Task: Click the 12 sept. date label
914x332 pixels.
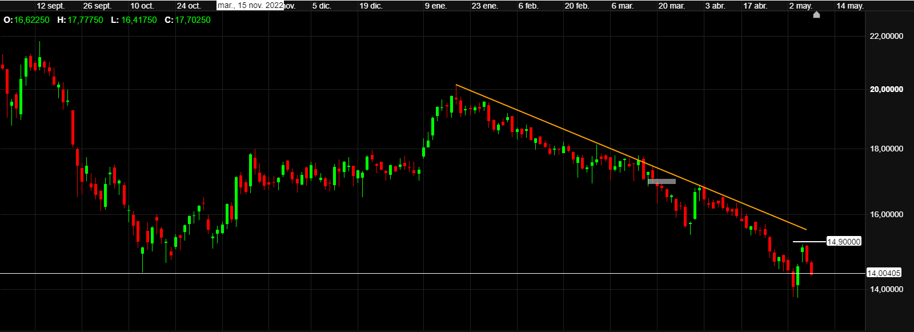Action: tap(51, 6)
